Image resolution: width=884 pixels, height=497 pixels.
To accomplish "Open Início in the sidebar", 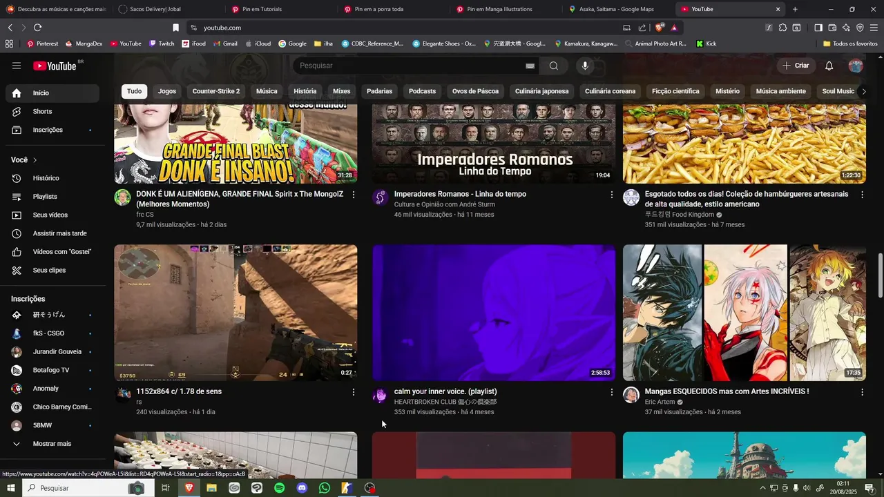I will point(52,93).
